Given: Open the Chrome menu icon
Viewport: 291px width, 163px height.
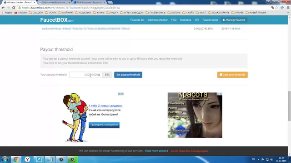Looking at the screenshot, I should point(288,8).
